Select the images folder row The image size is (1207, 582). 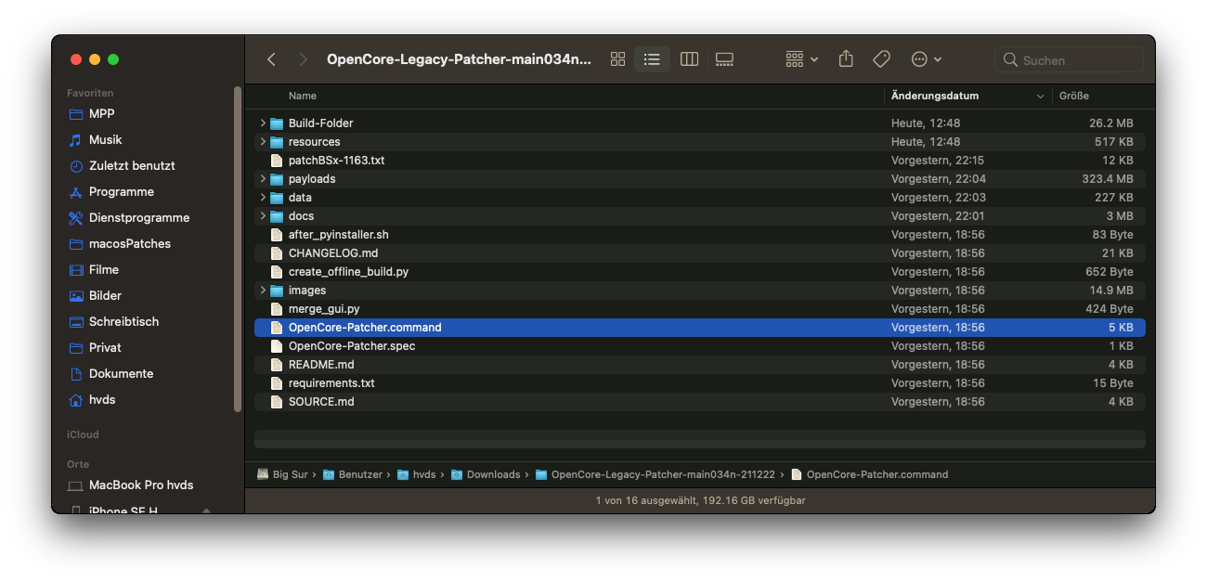pyautogui.click(x=700, y=291)
